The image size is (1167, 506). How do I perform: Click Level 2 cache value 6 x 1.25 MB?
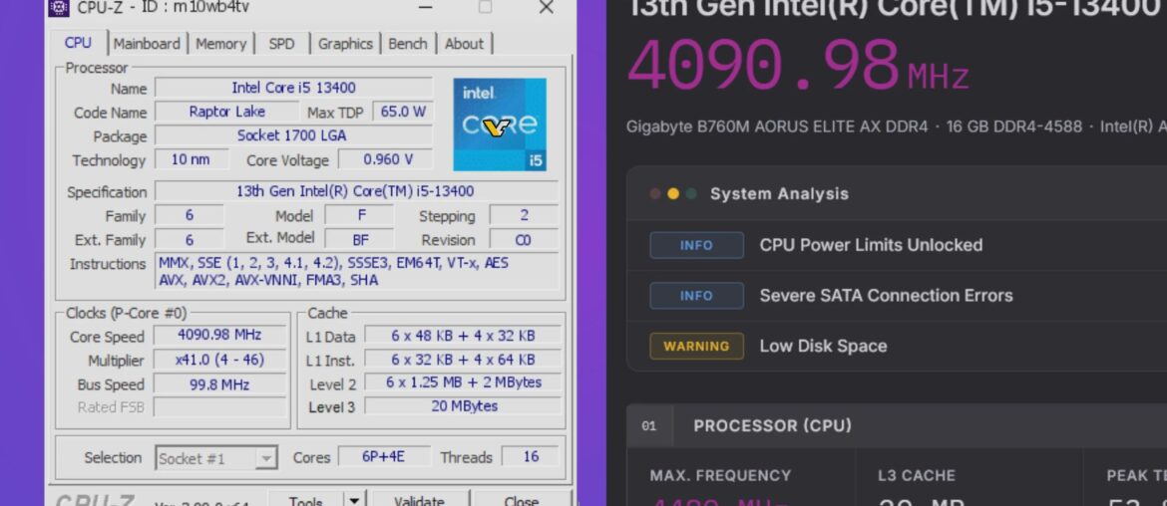[x=463, y=382]
